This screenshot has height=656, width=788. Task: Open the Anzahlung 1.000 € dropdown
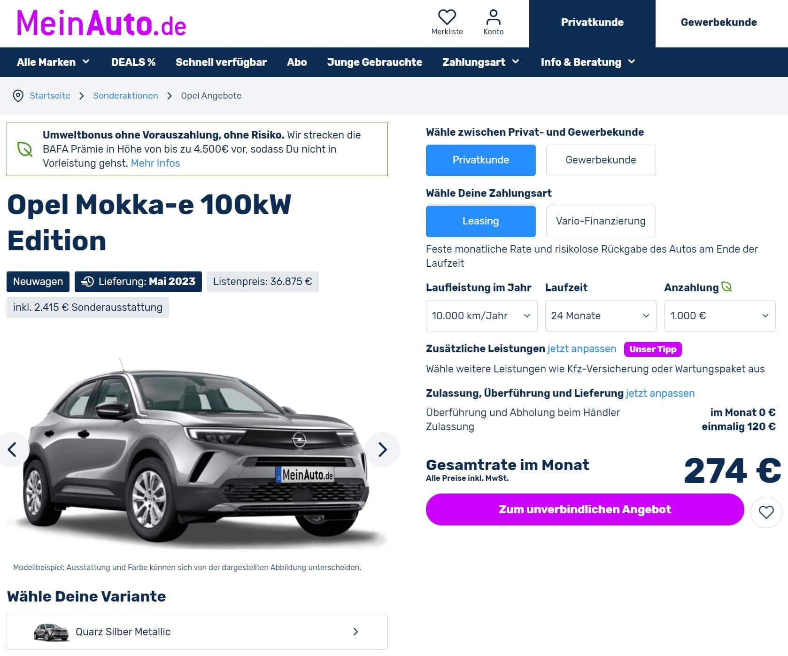[x=719, y=316]
